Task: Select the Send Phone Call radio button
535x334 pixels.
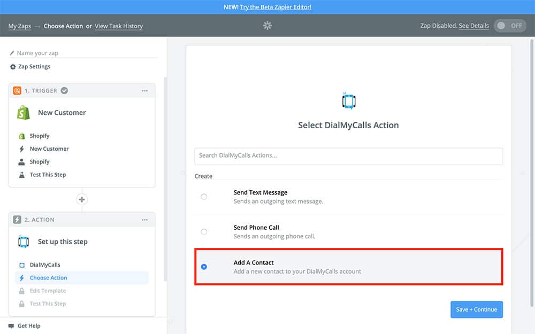Action: click(x=204, y=231)
